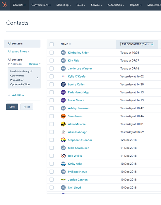
Task: Open All saved filters link
Action: click(x=18, y=52)
